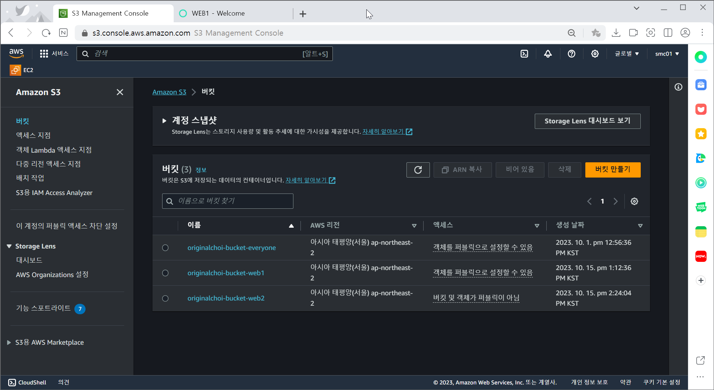Focus the bucket name search field
714x390 pixels.
(228, 201)
